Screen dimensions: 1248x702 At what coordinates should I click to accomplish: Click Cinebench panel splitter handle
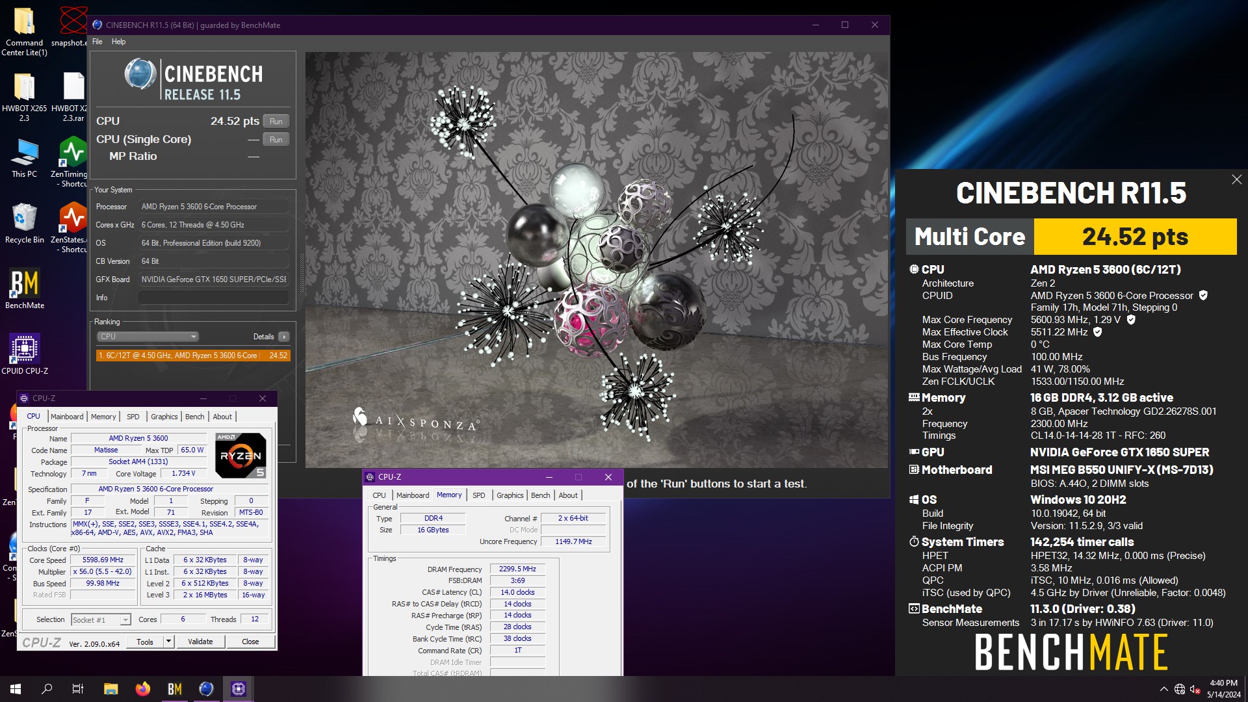301,273
